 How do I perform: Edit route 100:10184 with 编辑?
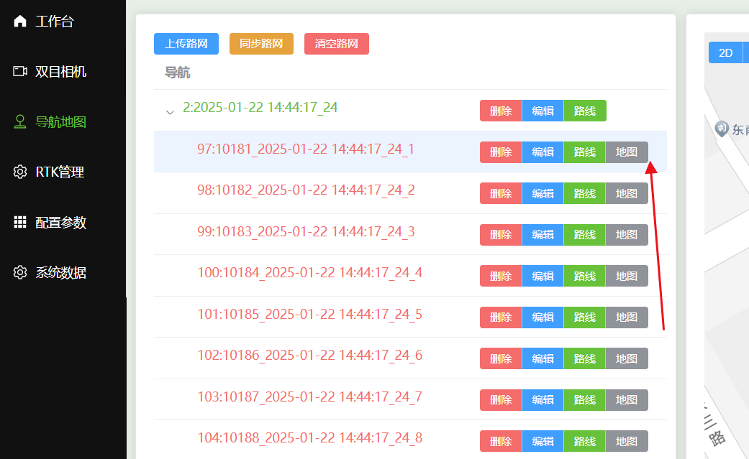tap(543, 276)
